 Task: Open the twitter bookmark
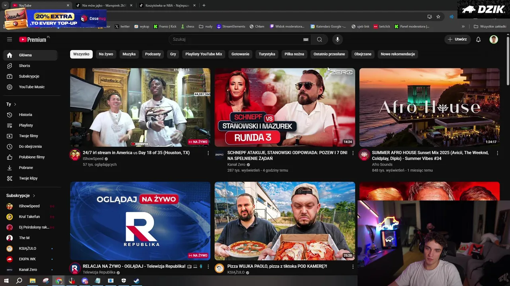tap(122, 27)
